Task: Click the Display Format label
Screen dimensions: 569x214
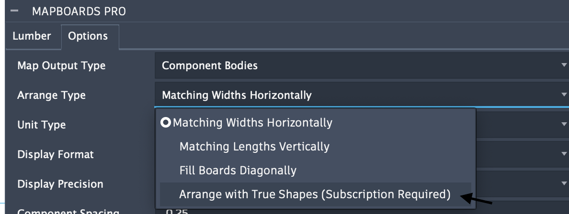Action: coord(56,154)
